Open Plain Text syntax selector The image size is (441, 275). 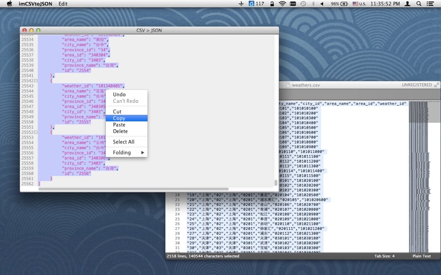421,256
